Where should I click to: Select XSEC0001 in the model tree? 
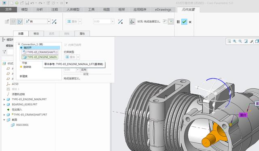tap(22, 125)
